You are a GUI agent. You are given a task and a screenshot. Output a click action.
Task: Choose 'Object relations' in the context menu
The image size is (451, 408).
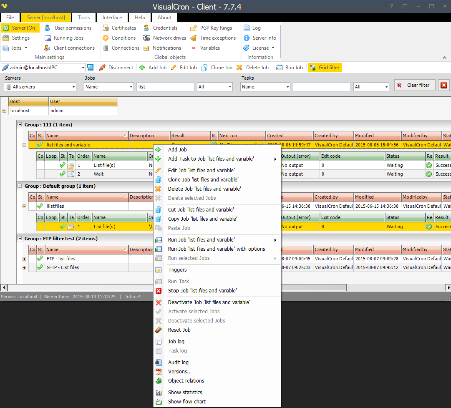pyautogui.click(x=217, y=381)
